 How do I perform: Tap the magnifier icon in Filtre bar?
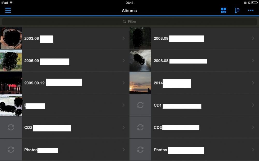(124, 22)
